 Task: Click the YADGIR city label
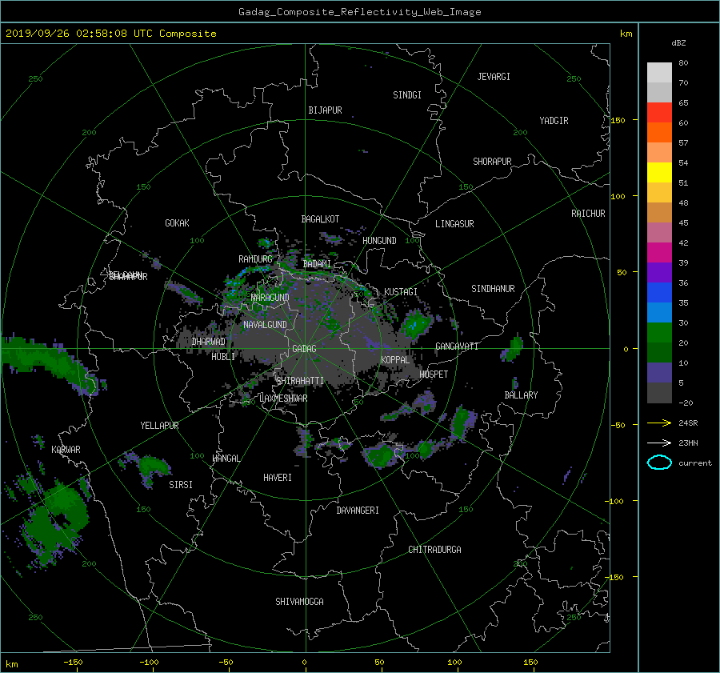554,121
